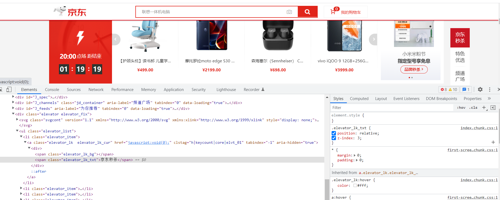Click the 小米米粉节 promotion banner
The height and width of the screenshot is (200, 500).
tap(411, 50)
